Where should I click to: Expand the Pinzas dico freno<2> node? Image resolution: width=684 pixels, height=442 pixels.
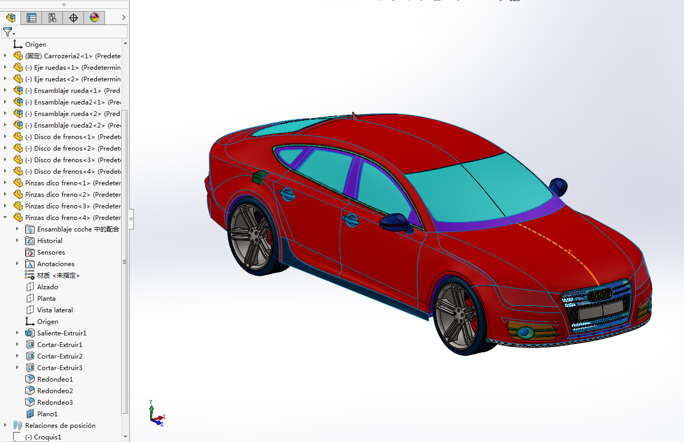click(6, 194)
